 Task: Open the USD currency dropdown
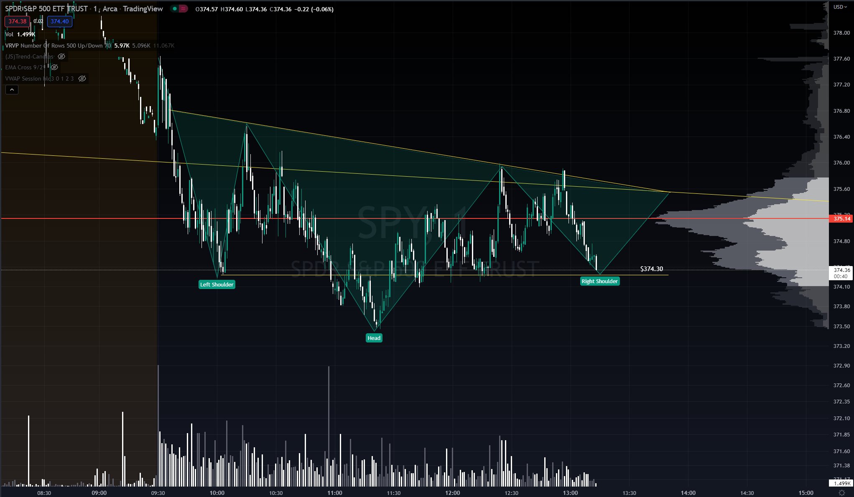[x=840, y=7]
